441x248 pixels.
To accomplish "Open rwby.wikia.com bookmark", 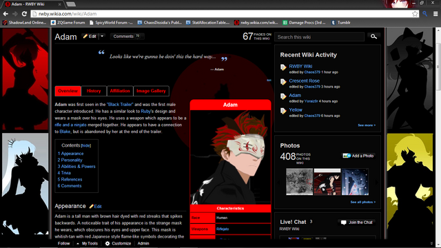I will (x=256, y=23).
